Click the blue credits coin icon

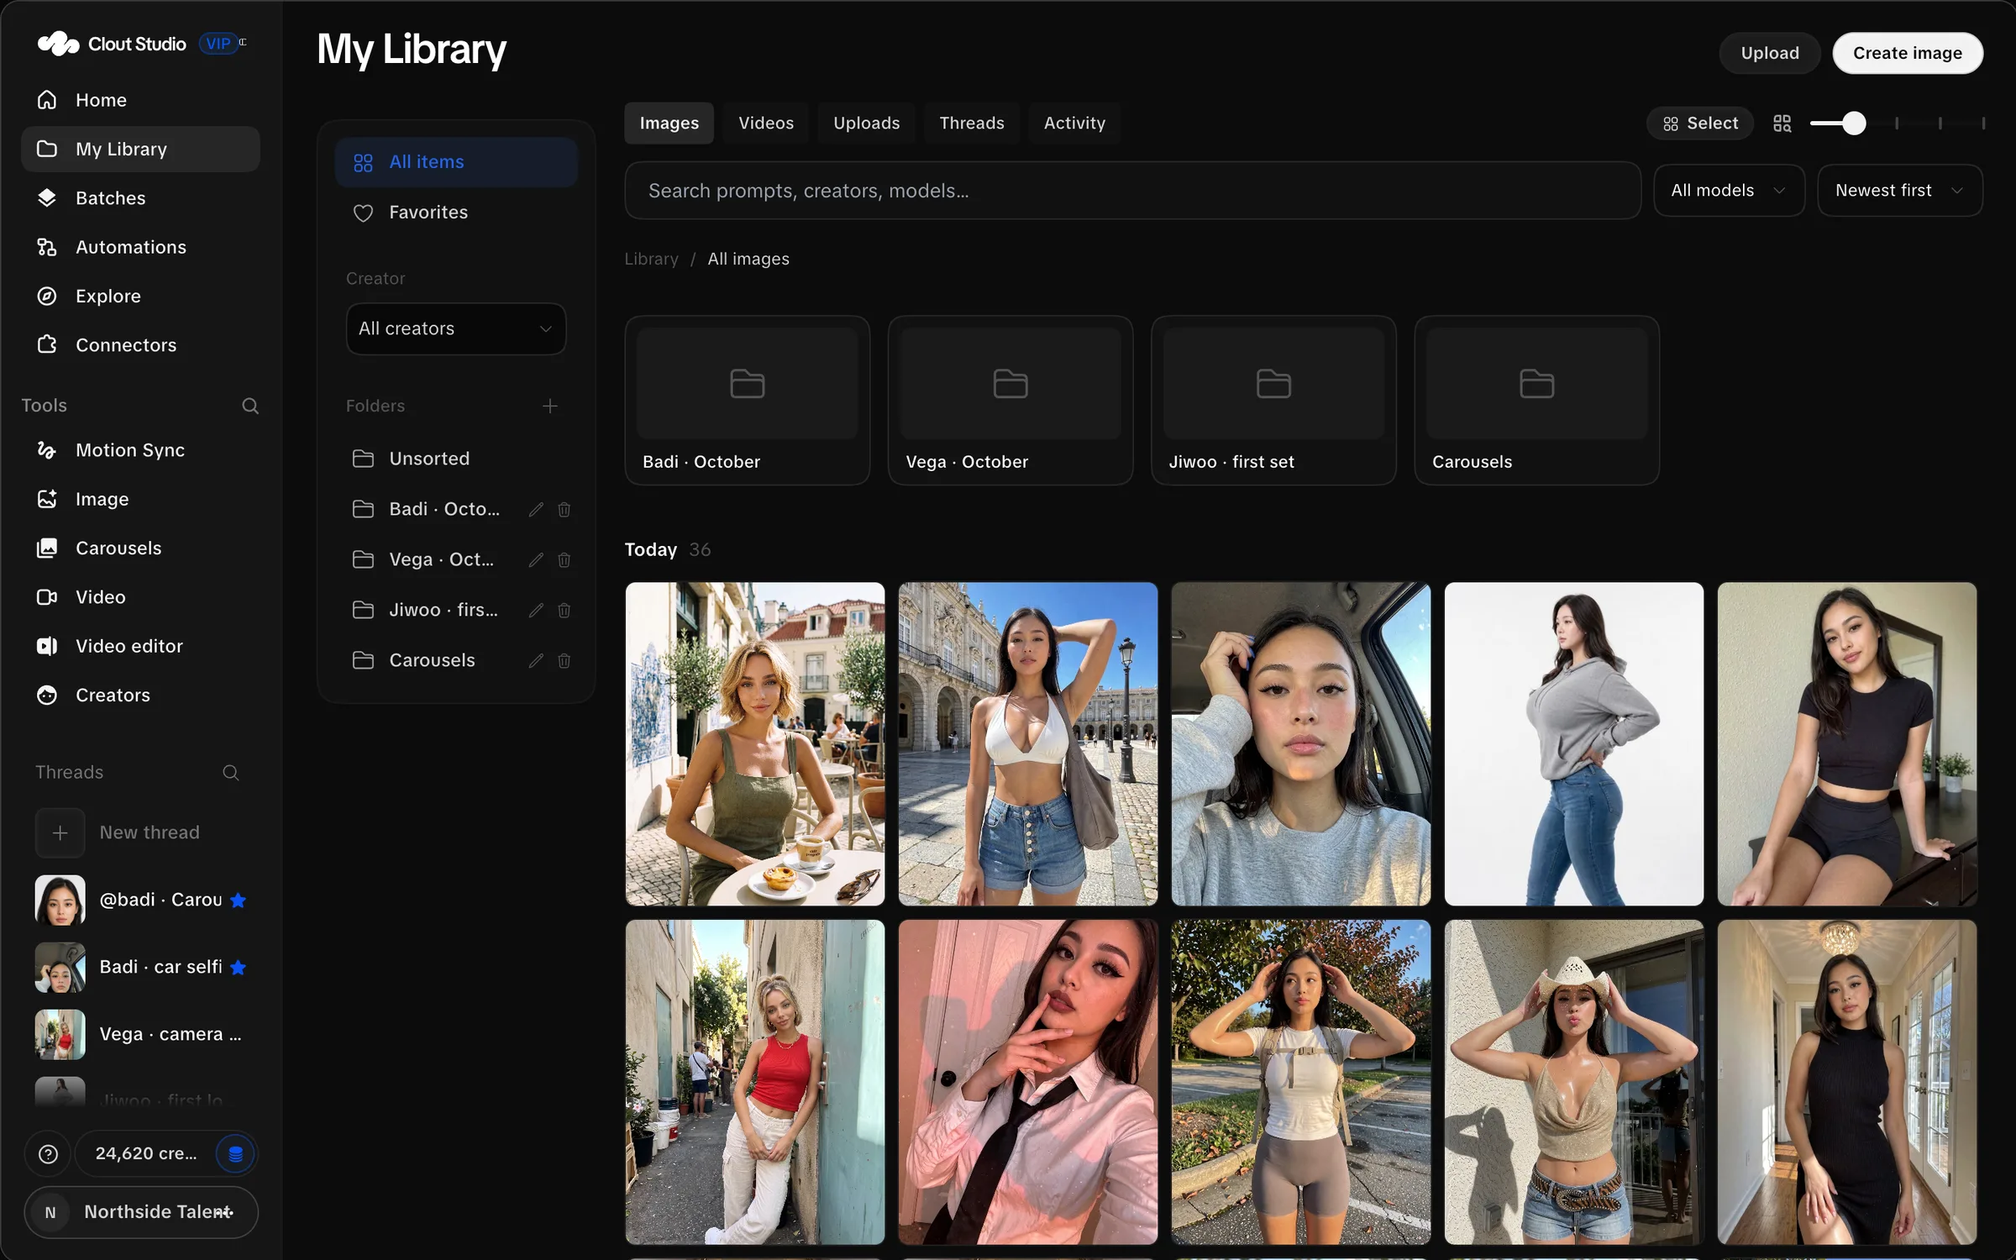coord(236,1154)
